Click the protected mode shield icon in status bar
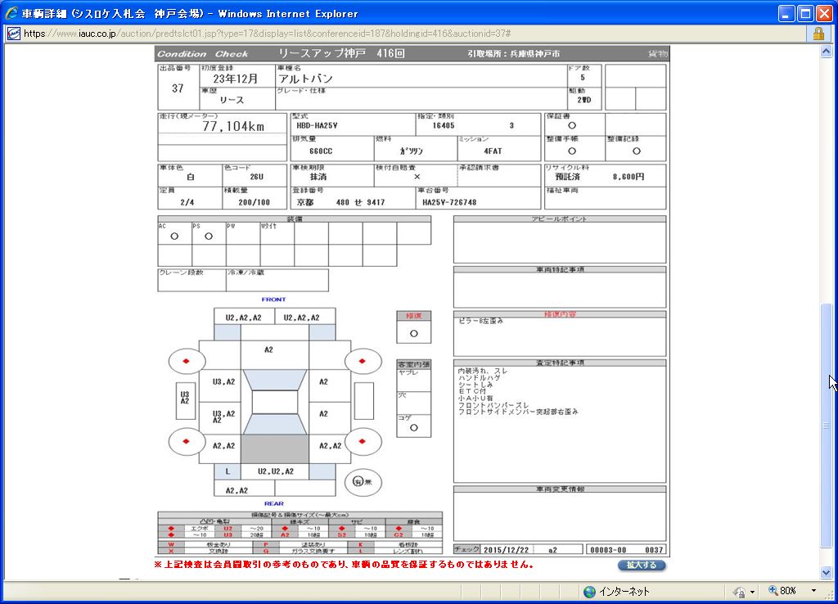838x604 pixels. point(739,592)
